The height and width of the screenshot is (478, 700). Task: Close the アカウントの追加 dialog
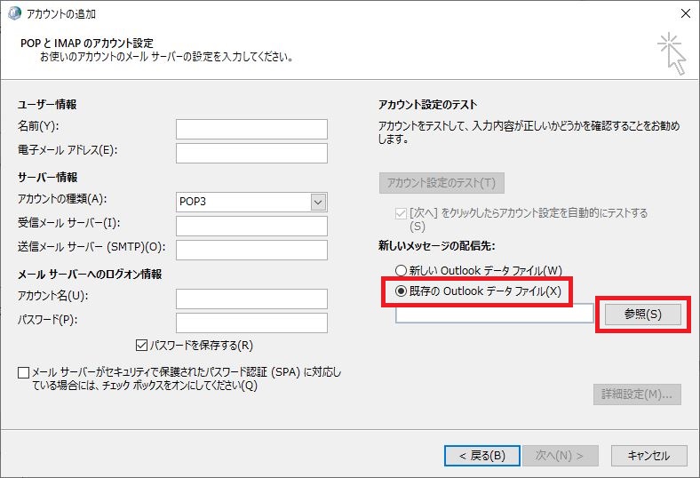pos(686,13)
